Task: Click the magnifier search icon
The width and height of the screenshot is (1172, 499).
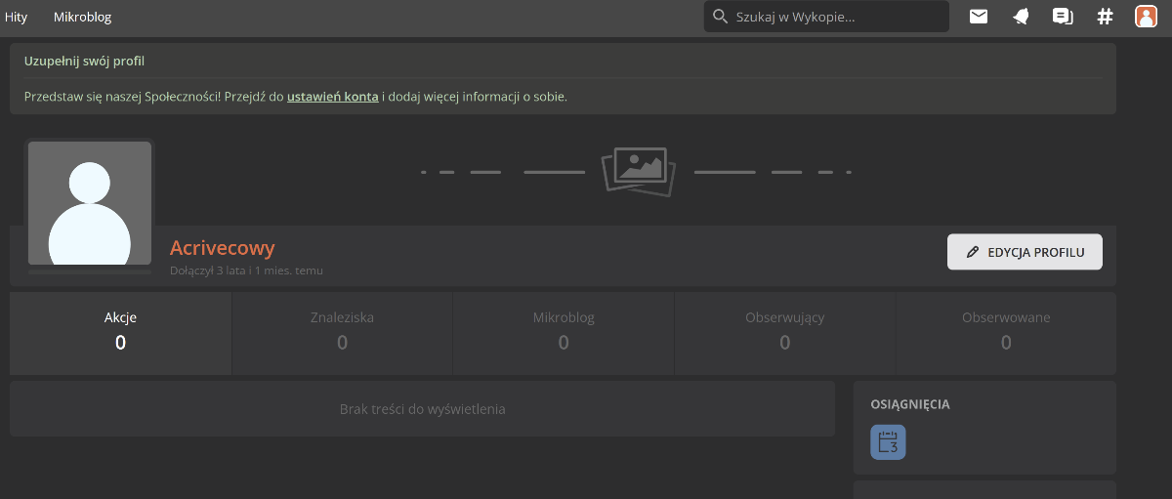Action: (721, 17)
